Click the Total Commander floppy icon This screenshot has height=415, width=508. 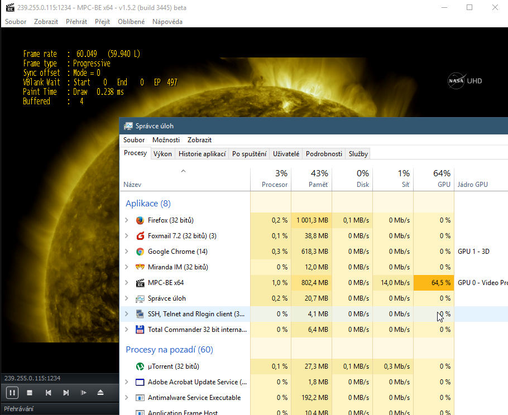[140, 330]
